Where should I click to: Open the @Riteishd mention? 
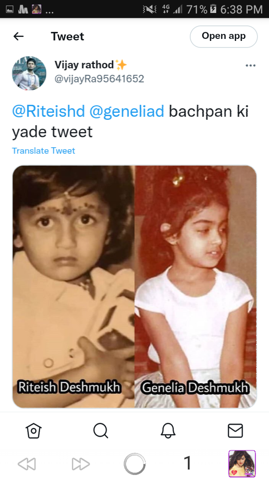48,111
